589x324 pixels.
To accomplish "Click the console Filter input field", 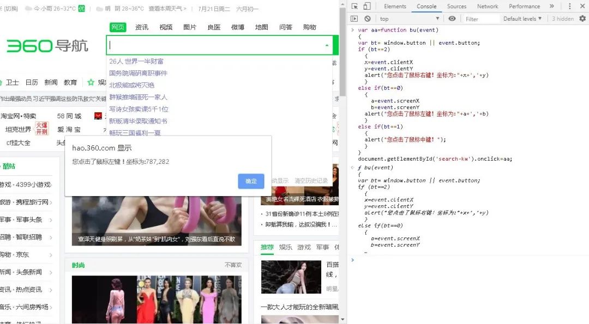I will 482,19.
